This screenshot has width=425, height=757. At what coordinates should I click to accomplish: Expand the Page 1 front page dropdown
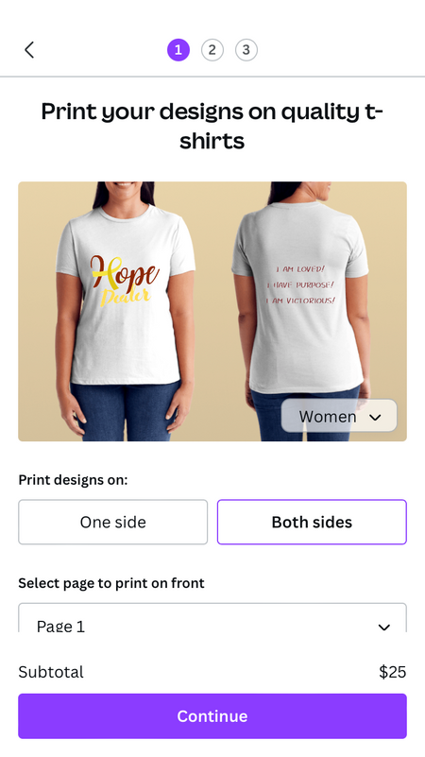212,618
